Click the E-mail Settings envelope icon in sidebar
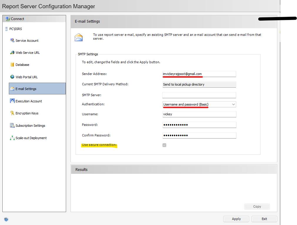The height and width of the screenshot is (225, 297). [12, 89]
